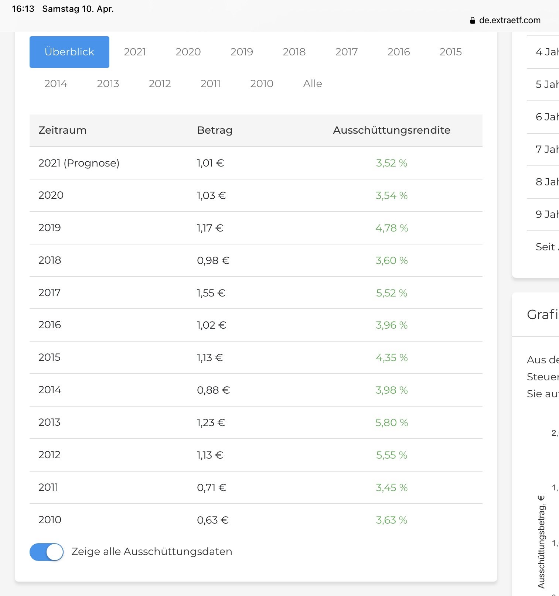Select the 4 Jahre row in side panel

click(543, 52)
